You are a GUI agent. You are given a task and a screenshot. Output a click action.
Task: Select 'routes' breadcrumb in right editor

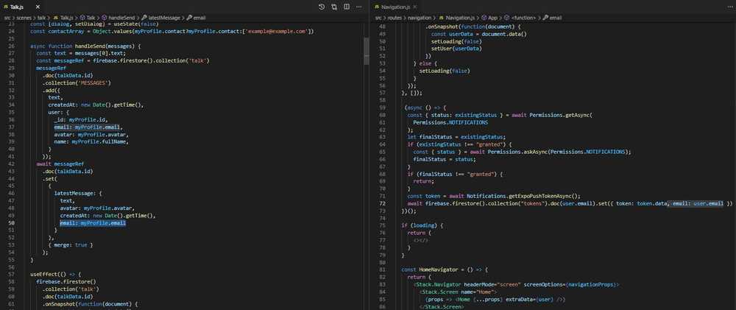(394, 18)
